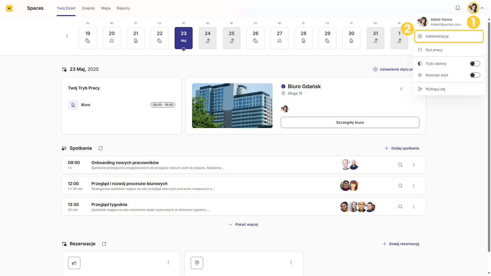Switch to Zespoły tab
Screen dimensions: 491x276
click(x=88, y=8)
